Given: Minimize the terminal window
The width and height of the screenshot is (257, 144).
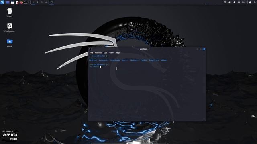Looking at the screenshot, I should coord(197,49).
